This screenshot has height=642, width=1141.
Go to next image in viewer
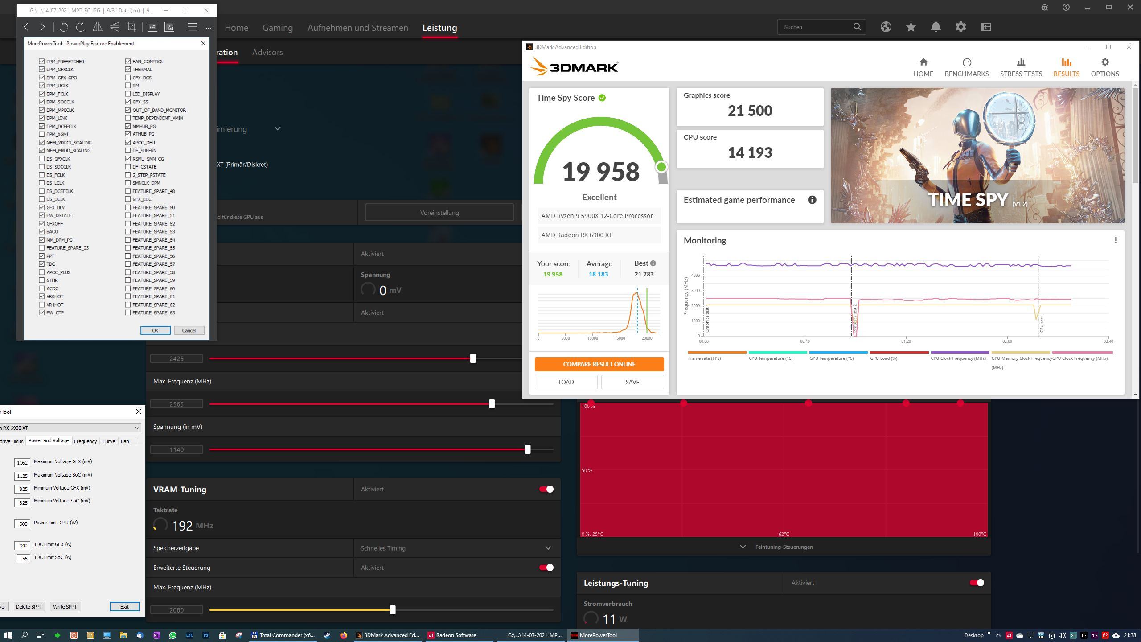pyautogui.click(x=42, y=27)
